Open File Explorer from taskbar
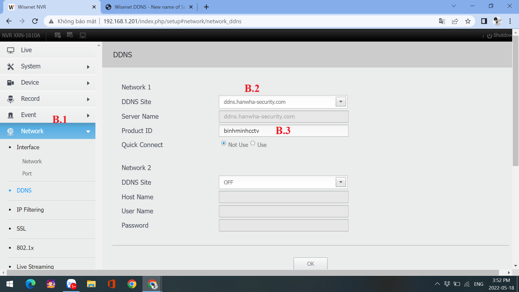Image resolution: width=519 pixels, height=292 pixels. (91, 284)
